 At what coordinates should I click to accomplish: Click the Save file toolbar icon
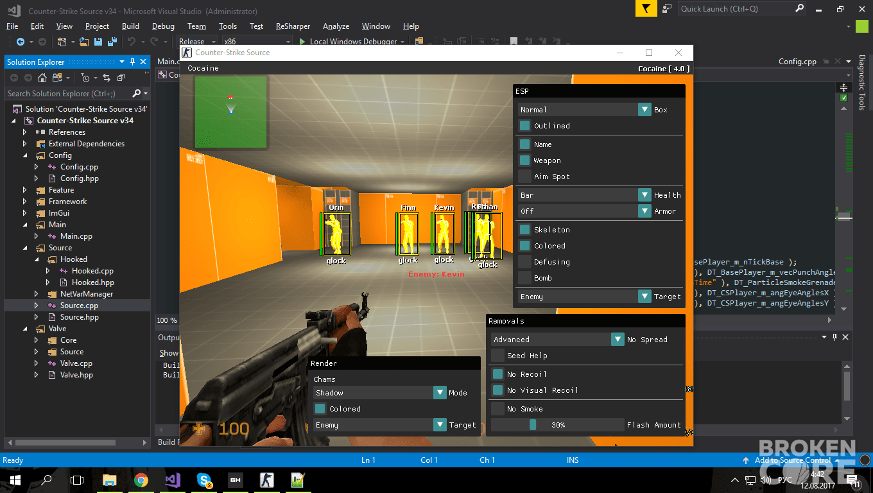pyautogui.click(x=98, y=42)
